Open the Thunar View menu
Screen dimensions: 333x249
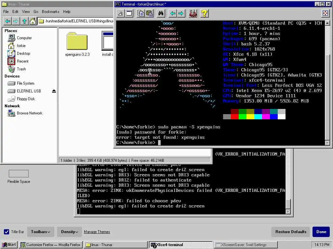26,12
